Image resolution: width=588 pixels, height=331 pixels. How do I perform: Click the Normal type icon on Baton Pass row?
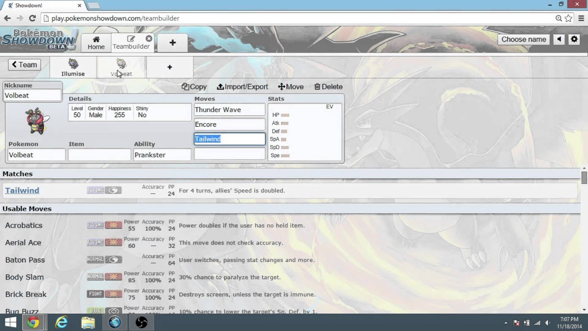click(96, 260)
